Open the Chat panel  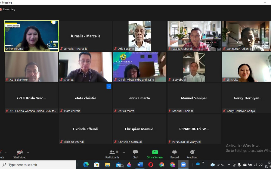135,154
